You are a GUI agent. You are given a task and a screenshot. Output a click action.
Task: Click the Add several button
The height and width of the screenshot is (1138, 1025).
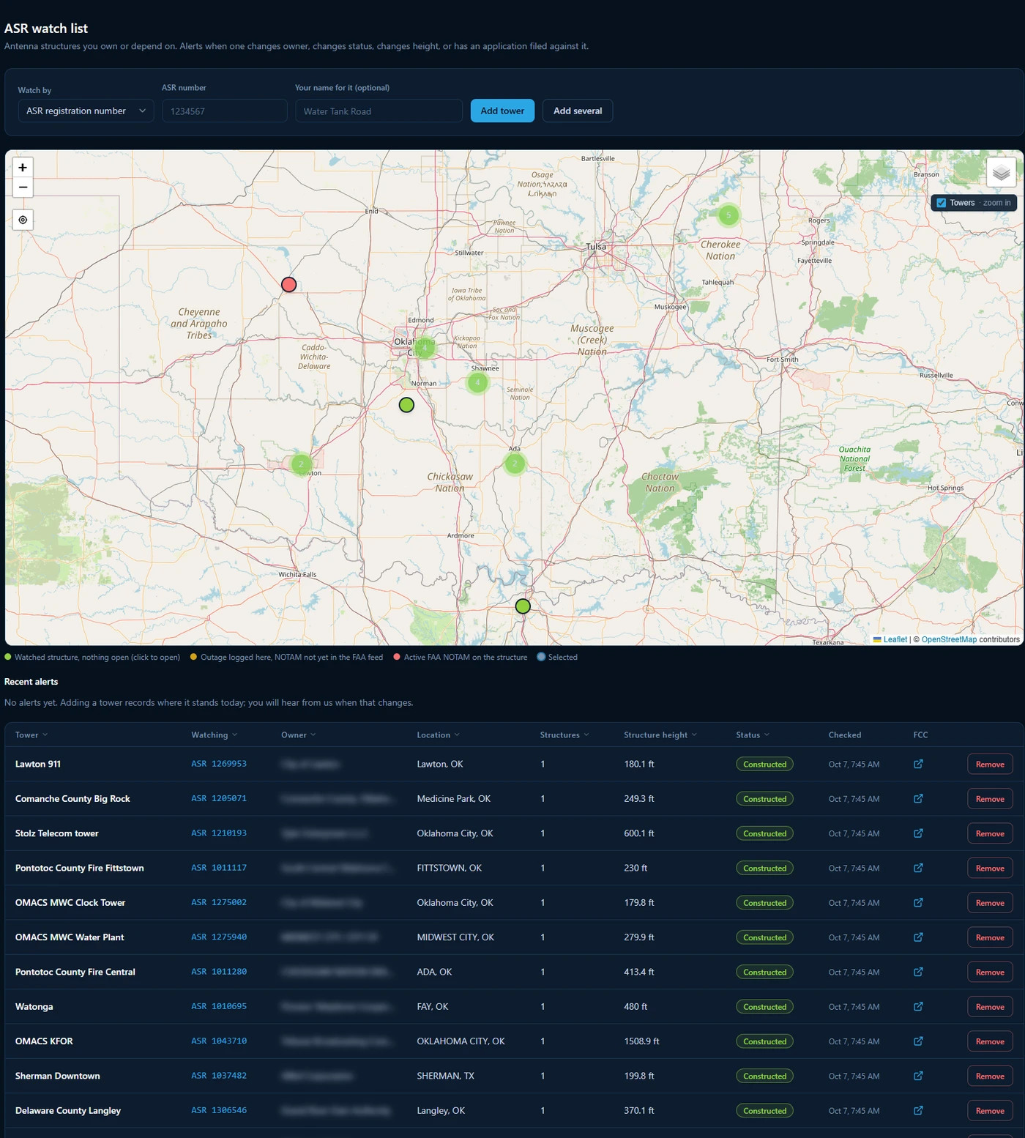[x=578, y=111]
